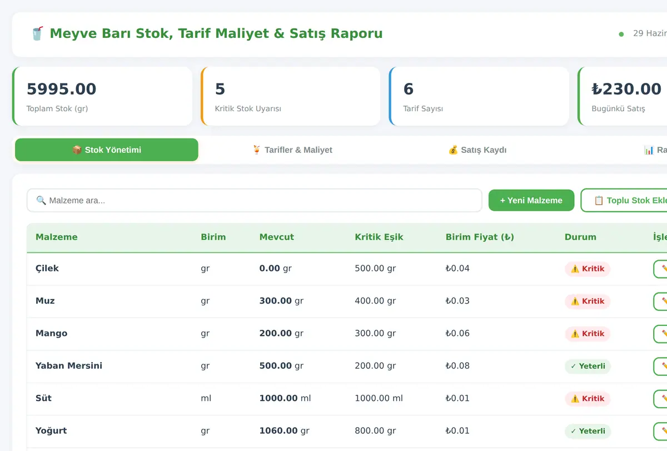The height and width of the screenshot is (451, 667).
Task: Select the Mango ingredient name
Action: click(51, 334)
